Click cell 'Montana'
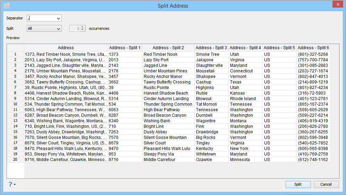 (x=245, y=121)
